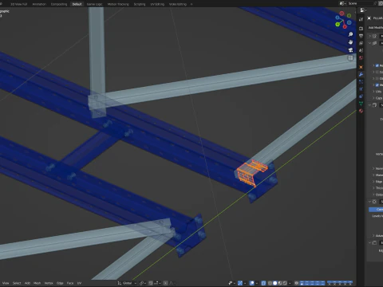Open the green Mesh Data tab
Screen dimensions: 383x287
tap(361, 104)
